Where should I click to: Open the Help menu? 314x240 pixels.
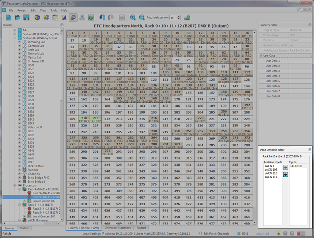(64, 10)
